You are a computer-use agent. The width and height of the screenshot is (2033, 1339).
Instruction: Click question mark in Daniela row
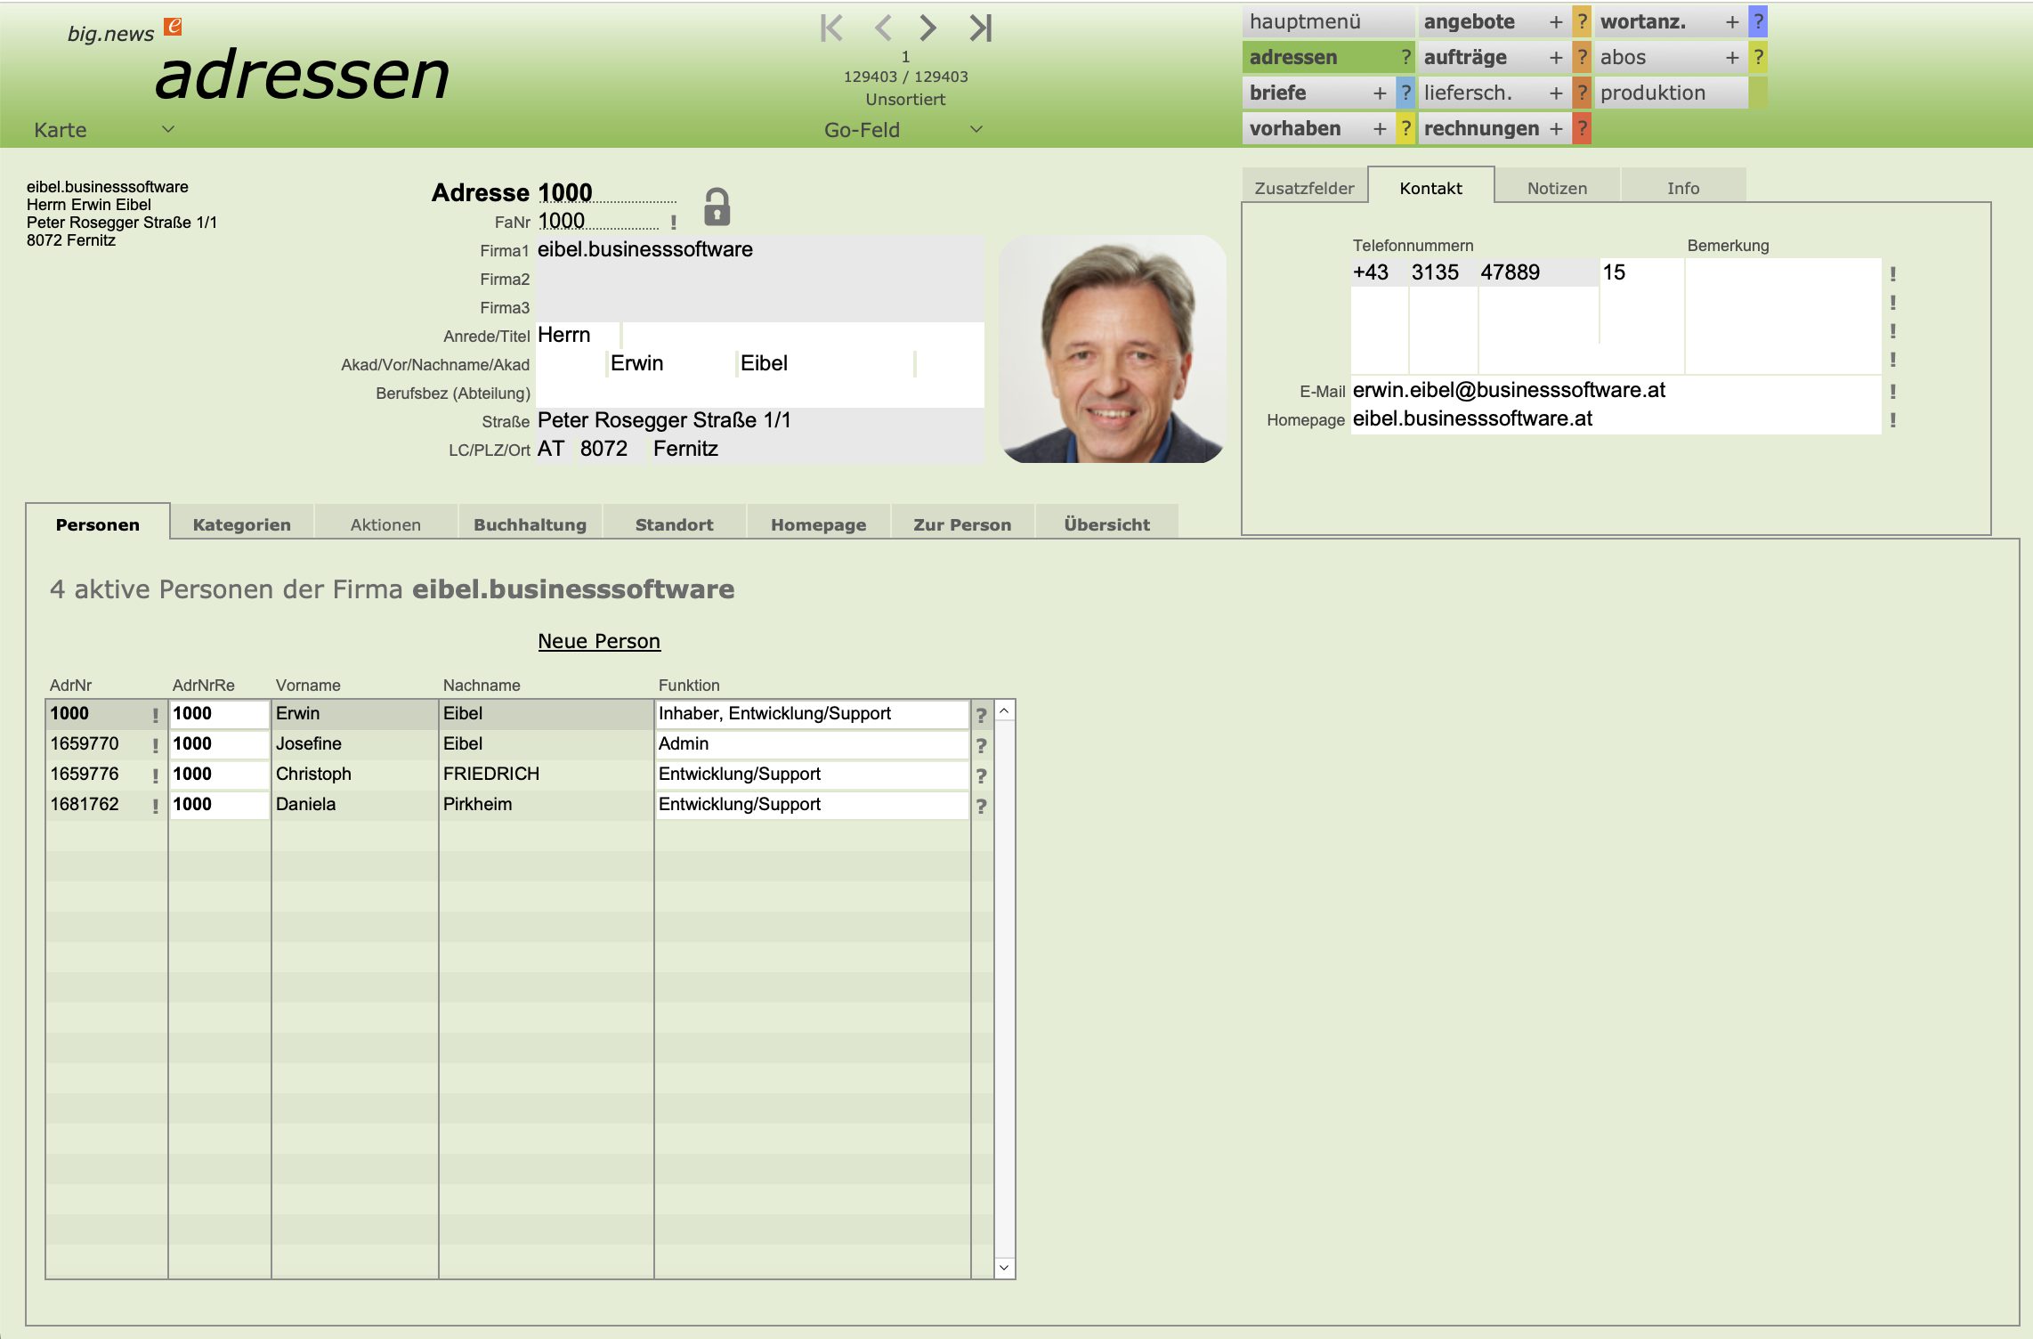pyautogui.click(x=981, y=806)
